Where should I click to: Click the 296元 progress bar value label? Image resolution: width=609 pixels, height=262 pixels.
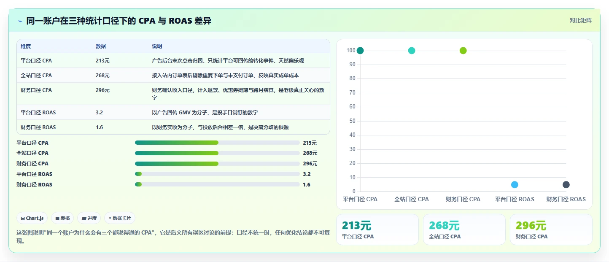click(x=310, y=164)
